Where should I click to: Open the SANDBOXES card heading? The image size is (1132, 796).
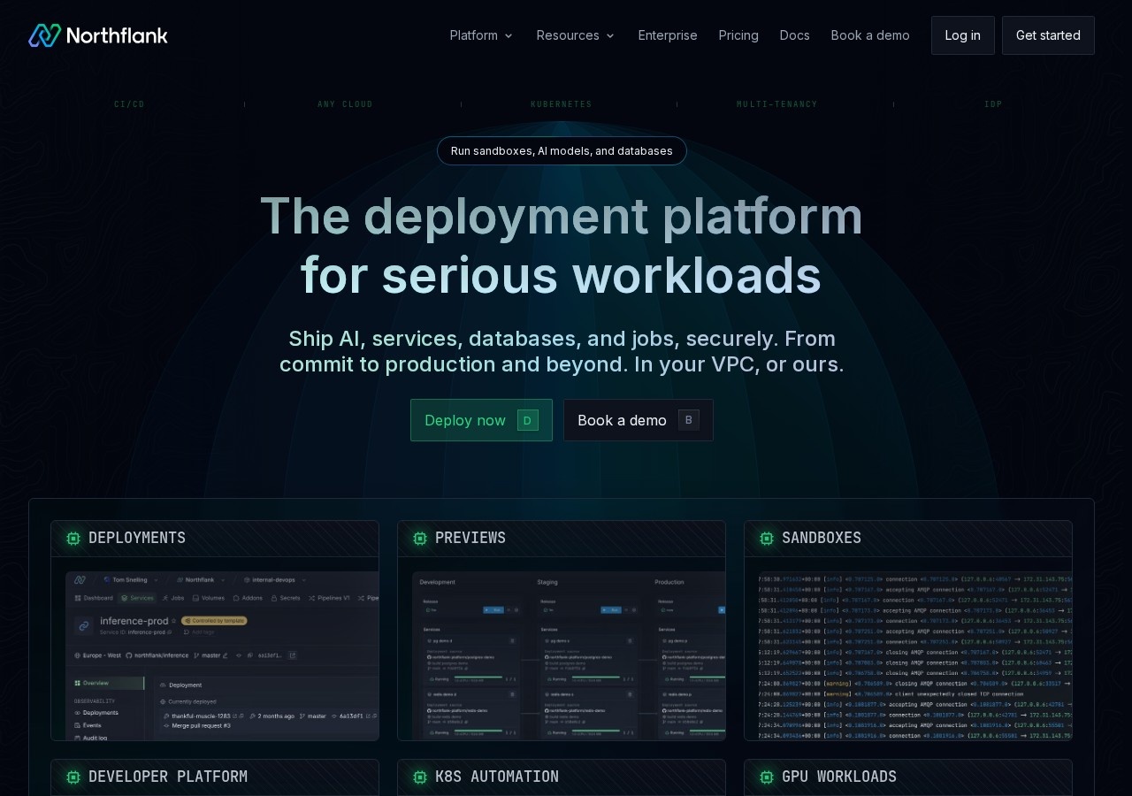[x=822, y=538]
